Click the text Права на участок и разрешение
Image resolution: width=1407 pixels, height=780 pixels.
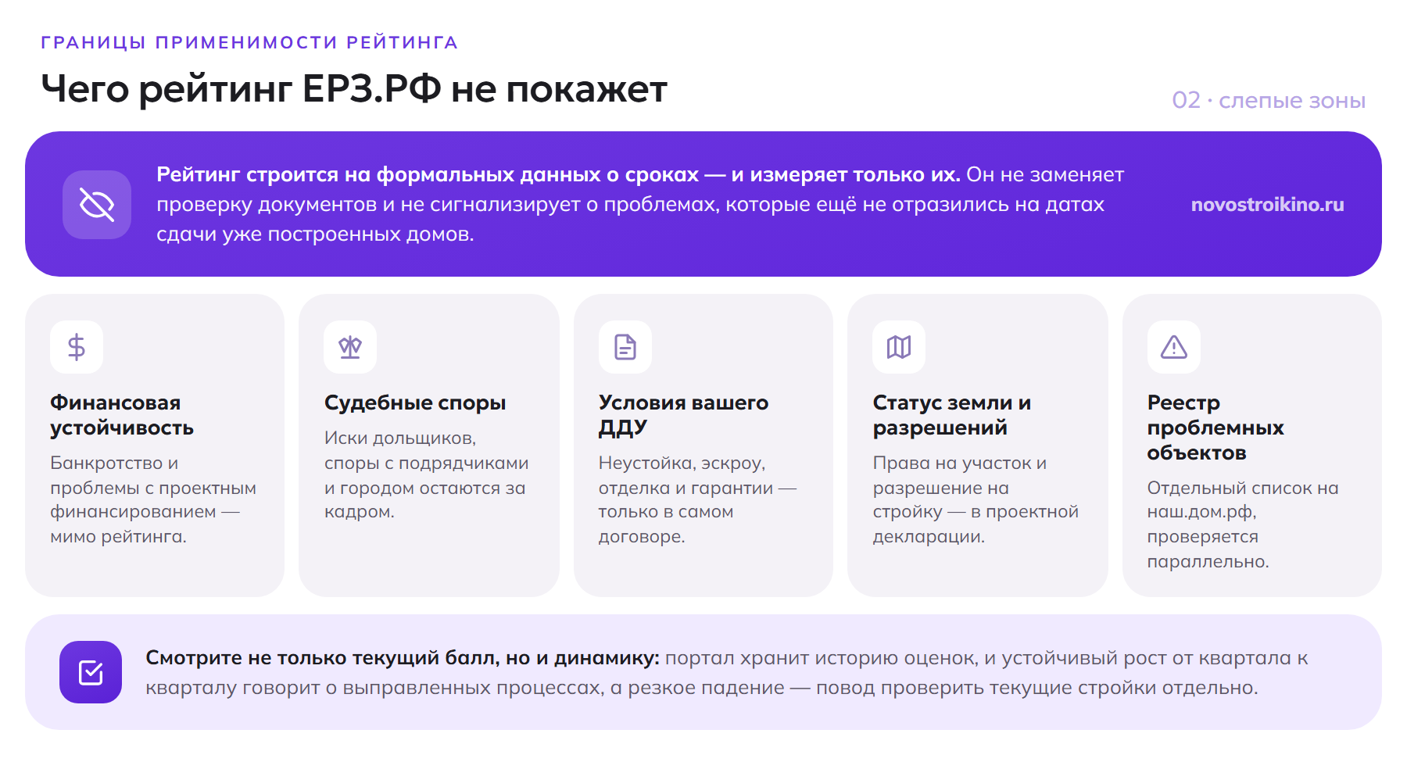(x=976, y=499)
